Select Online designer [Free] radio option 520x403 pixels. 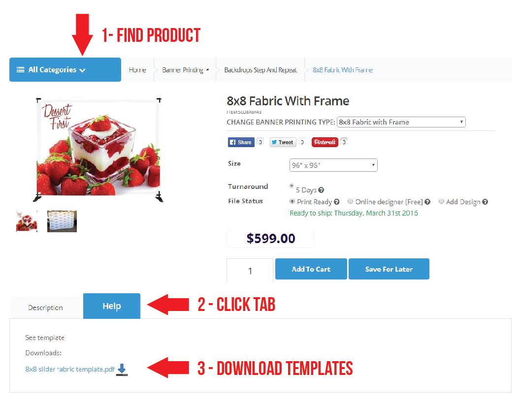(x=350, y=201)
